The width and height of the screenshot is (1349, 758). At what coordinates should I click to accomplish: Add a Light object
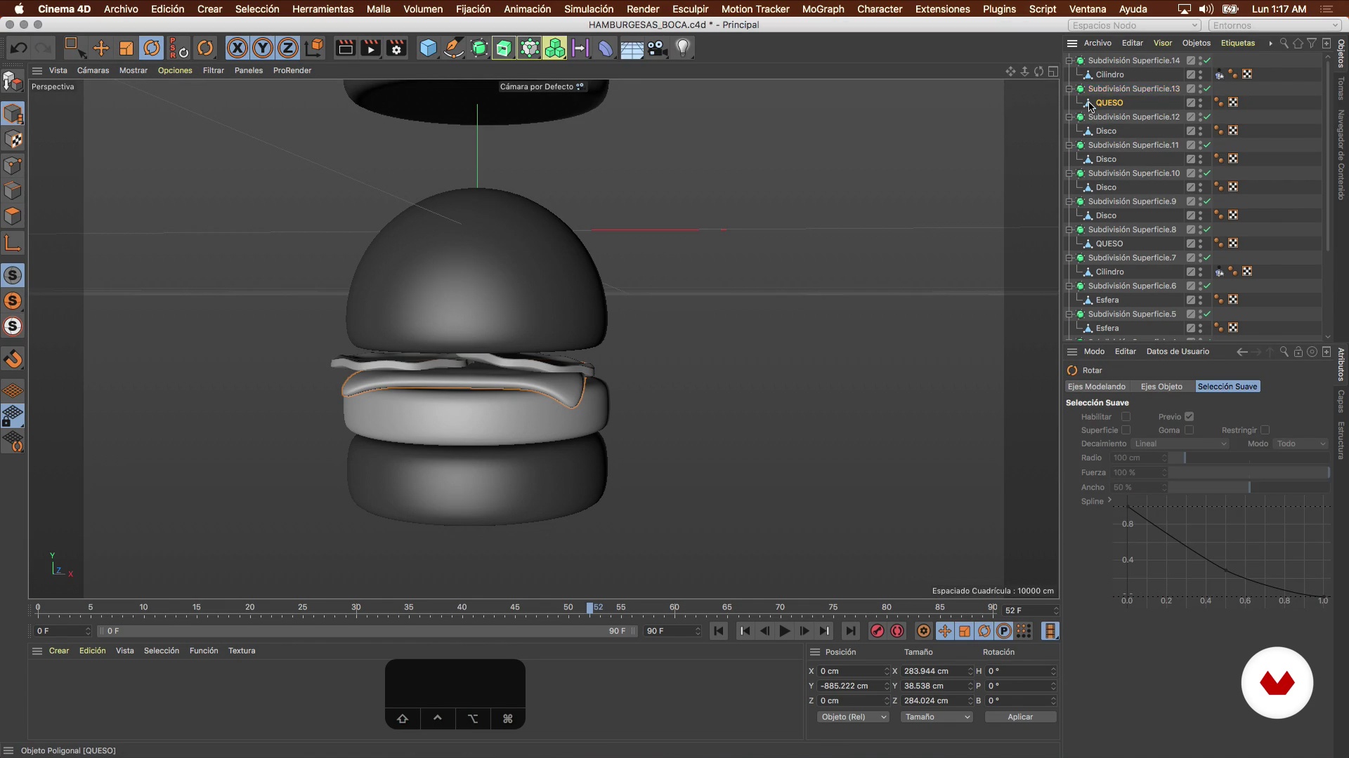click(x=683, y=48)
